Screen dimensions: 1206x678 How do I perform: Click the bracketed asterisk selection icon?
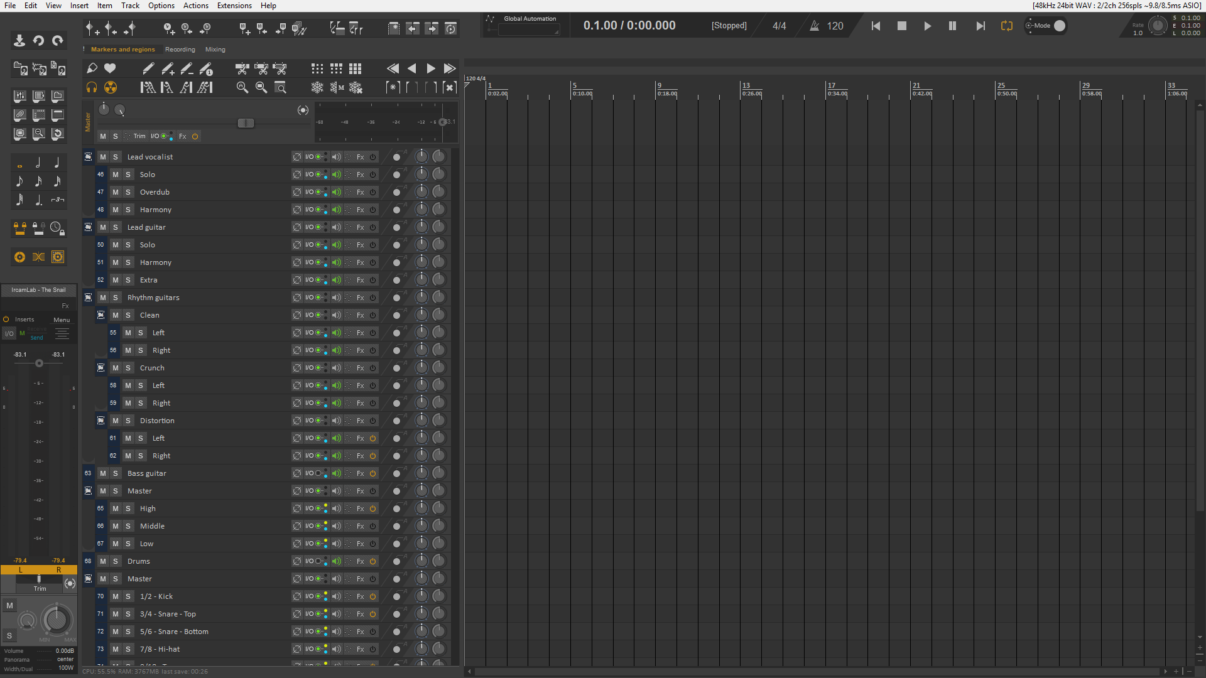click(x=393, y=87)
